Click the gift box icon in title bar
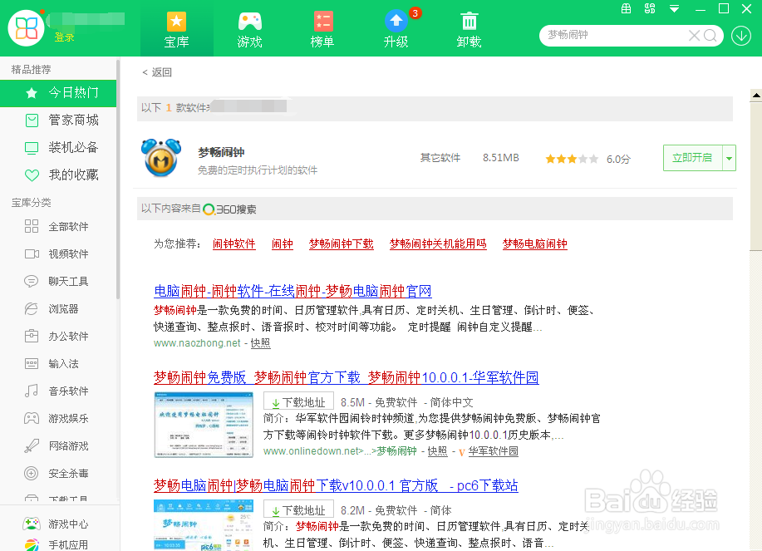This screenshot has width=762, height=551. (626, 8)
